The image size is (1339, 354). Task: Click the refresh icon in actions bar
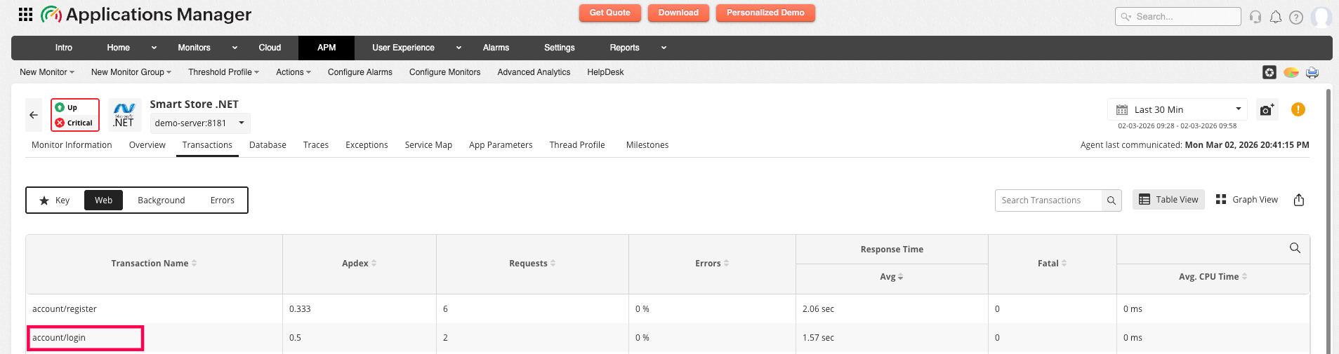1269,72
